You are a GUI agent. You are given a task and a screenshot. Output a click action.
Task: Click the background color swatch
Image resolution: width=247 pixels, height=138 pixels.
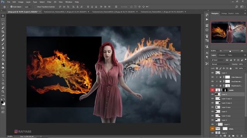(x=4, y=104)
